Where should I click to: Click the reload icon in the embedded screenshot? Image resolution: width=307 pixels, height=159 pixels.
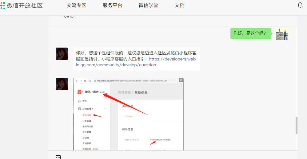tap(85, 81)
